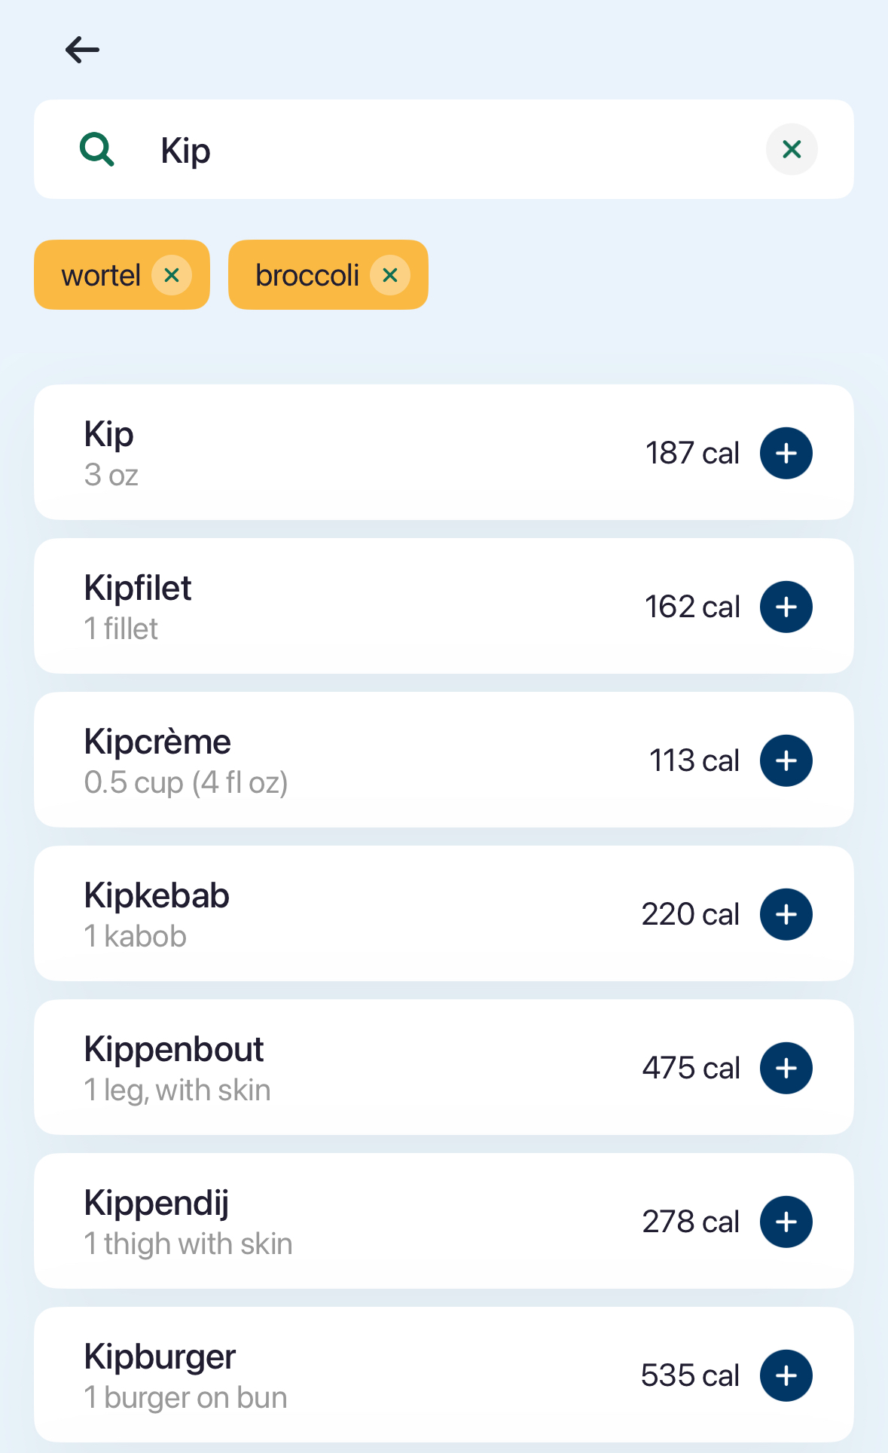Add Kipkebab 220 cal item
Image resolution: width=888 pixels, height=1453 pixels.
786,914
